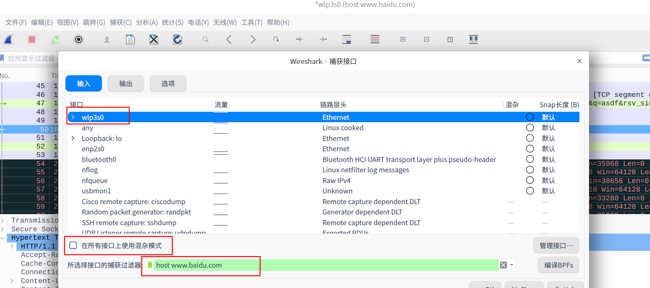Viewport: 650px width, 288px height.
Task: Zoom out the main window text
Action: click(x=426, y=39)
